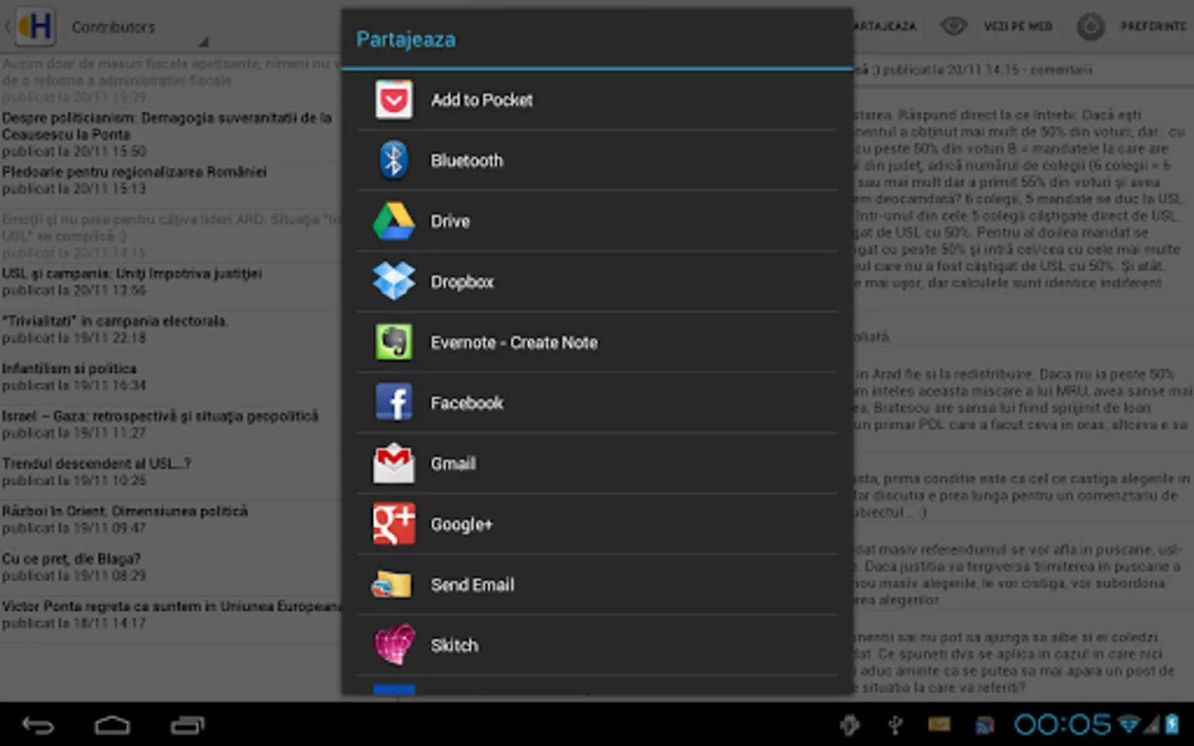This screenshot has height=746, width=1194.
Task: Tap the clock showing 00:05
Action: [x=1062, y=725]
